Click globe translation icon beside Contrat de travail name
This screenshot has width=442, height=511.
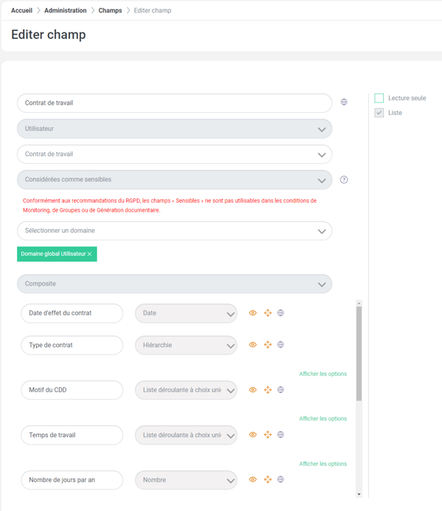click(x=344, y=102)
